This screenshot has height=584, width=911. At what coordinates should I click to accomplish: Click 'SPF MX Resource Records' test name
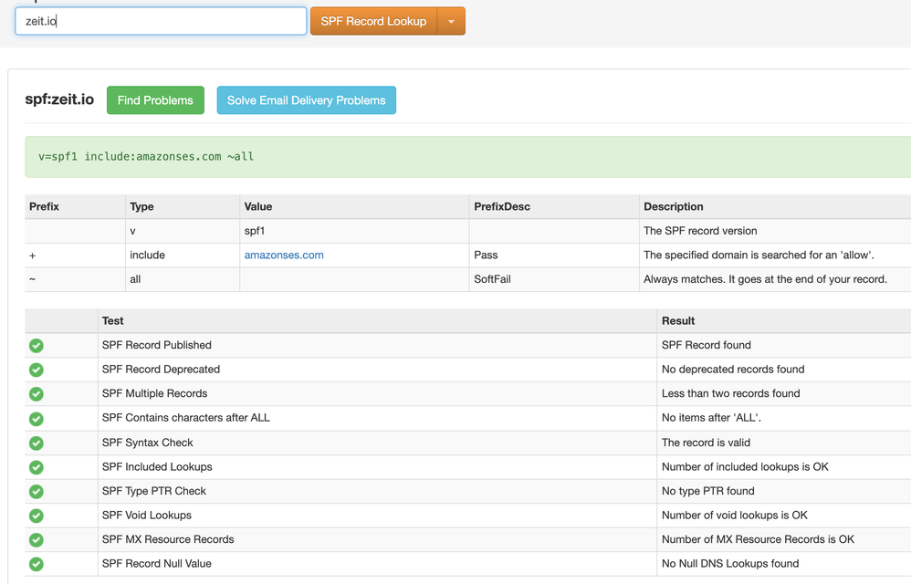coord(168,539)
